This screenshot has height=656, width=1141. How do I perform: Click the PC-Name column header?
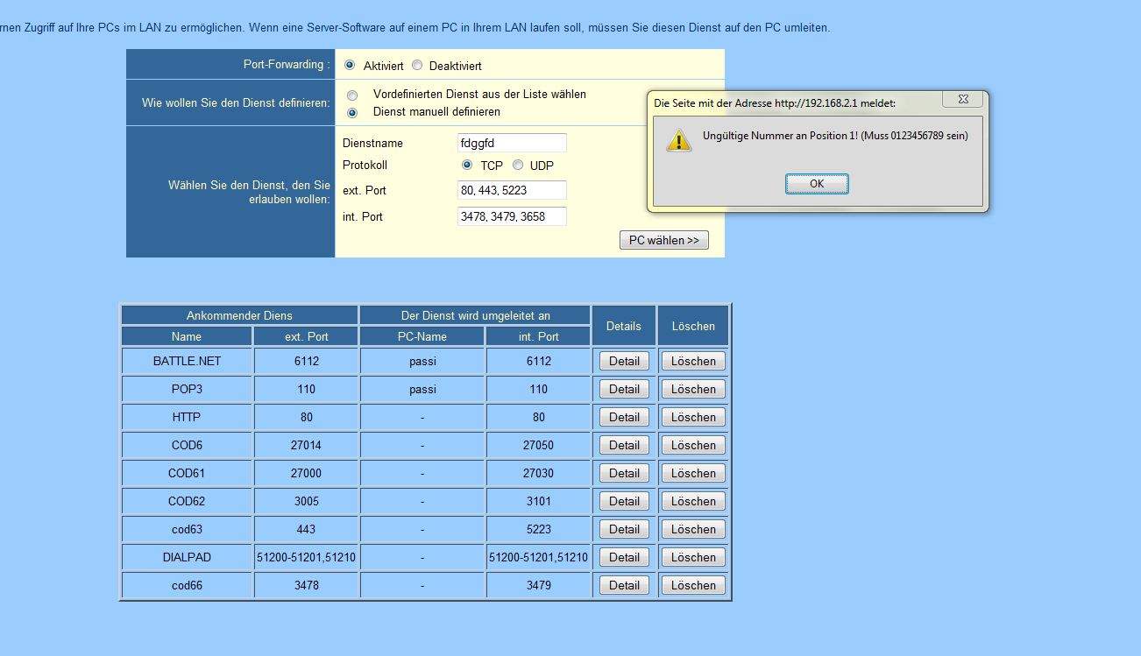click(x=422, y=336)
